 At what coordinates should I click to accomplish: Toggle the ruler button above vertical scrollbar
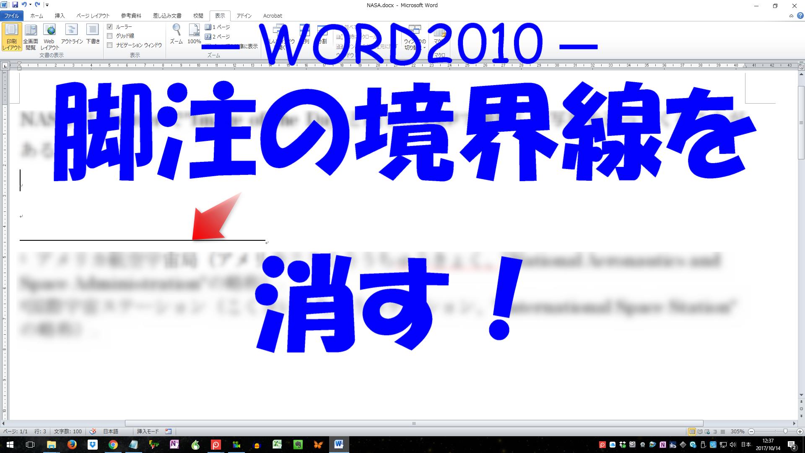pyautogui.click(x=801, y=66)
